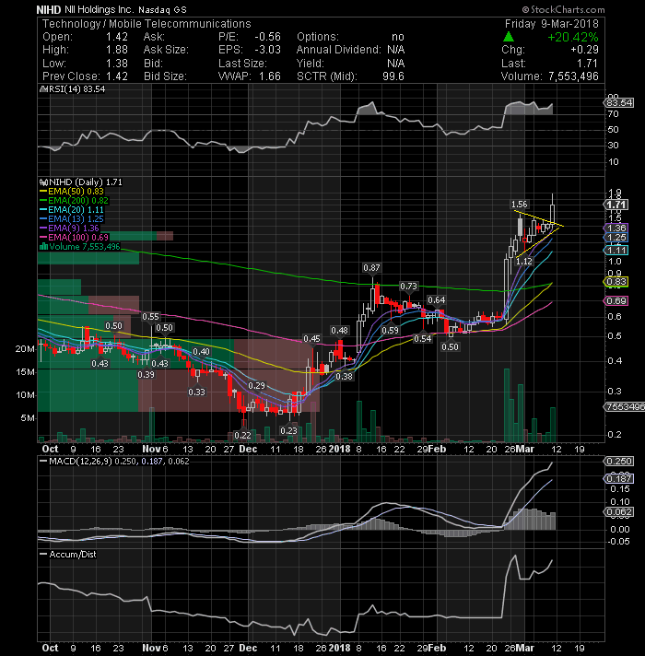Click the Friday 9-Mar-2018 date
Viewport: 645px width, 656px height.
click(551, 23)
